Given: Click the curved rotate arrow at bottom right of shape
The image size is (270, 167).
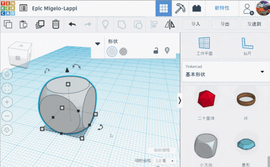Looking at the screenshot, I should (x=100, y=127).
